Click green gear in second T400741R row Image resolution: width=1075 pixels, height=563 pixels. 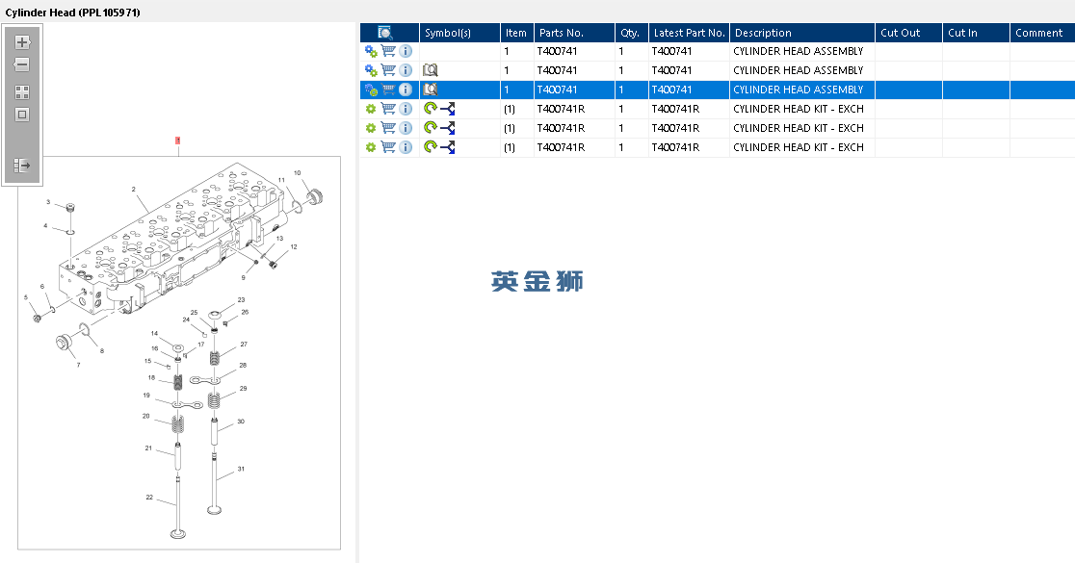(371, 128)
